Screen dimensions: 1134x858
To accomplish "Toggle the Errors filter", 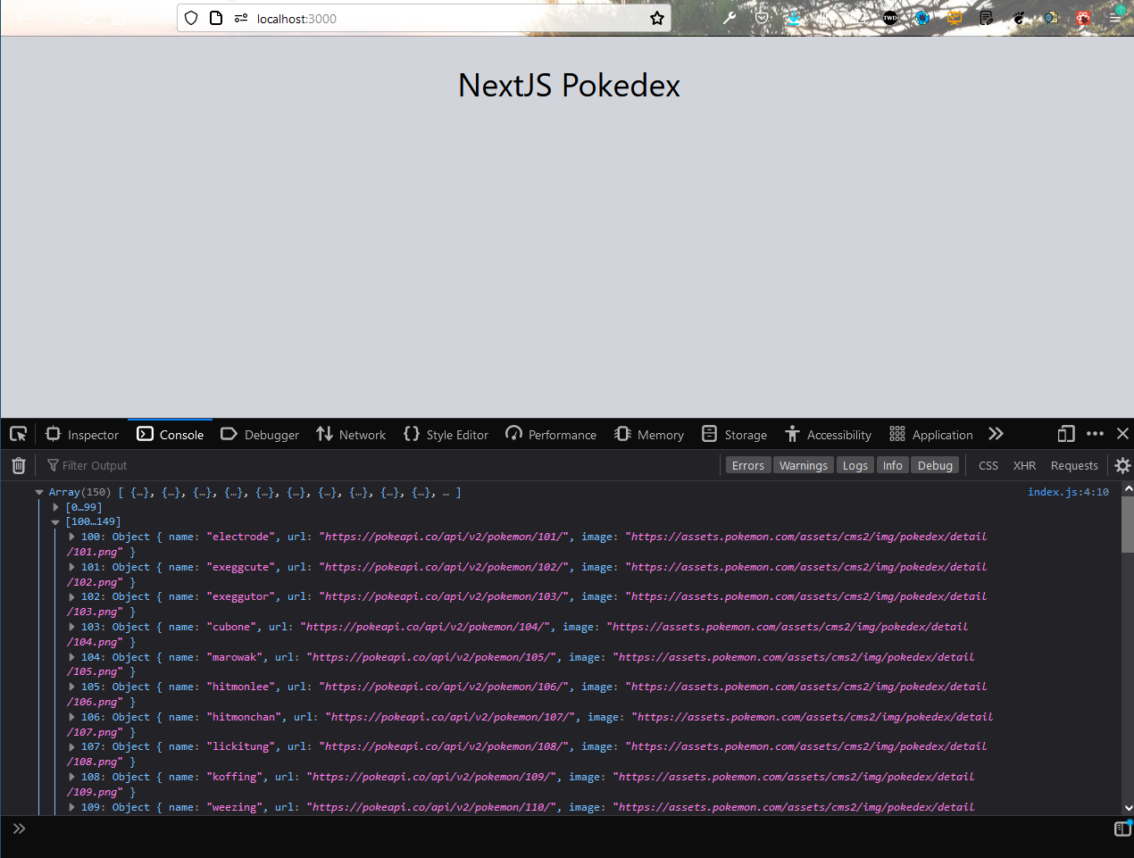I will pos(748,465).
